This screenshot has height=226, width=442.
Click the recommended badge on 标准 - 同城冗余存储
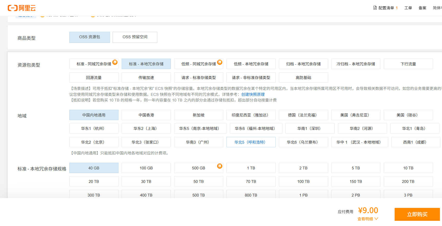115,62
